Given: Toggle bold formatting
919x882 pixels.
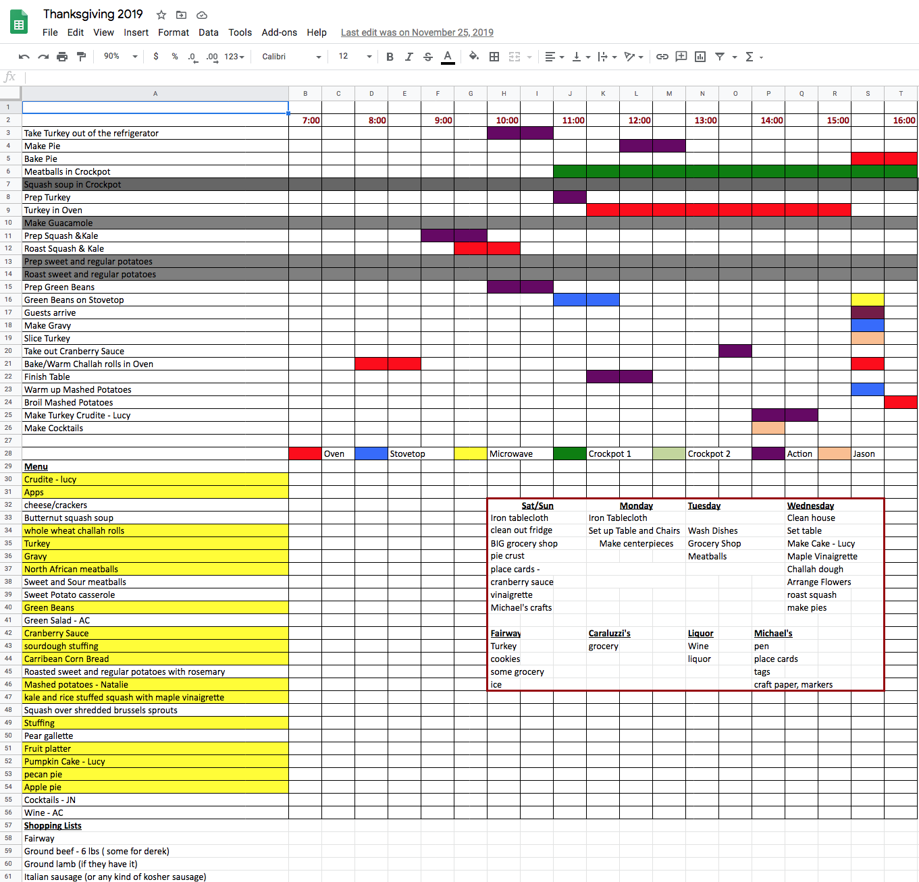Looking at the screenshot, I should point(390,57).
